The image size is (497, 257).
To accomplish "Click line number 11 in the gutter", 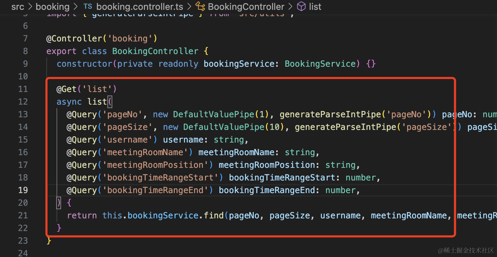I will pyautogui.click(x=23, y=89).
